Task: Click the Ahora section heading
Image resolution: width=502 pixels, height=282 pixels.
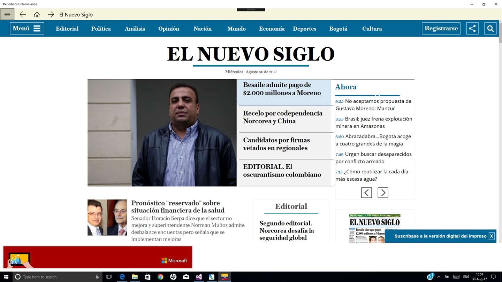Action: click(x=346, y=87)
